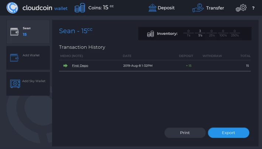Image resolution: width=262 pixels, height=149 pixels.
Task: Open settings with the gears icon
Action: click(241, 8)
